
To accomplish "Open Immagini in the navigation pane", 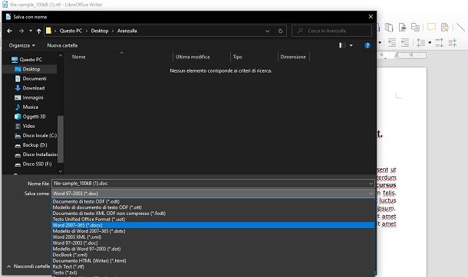I will 29,98.
